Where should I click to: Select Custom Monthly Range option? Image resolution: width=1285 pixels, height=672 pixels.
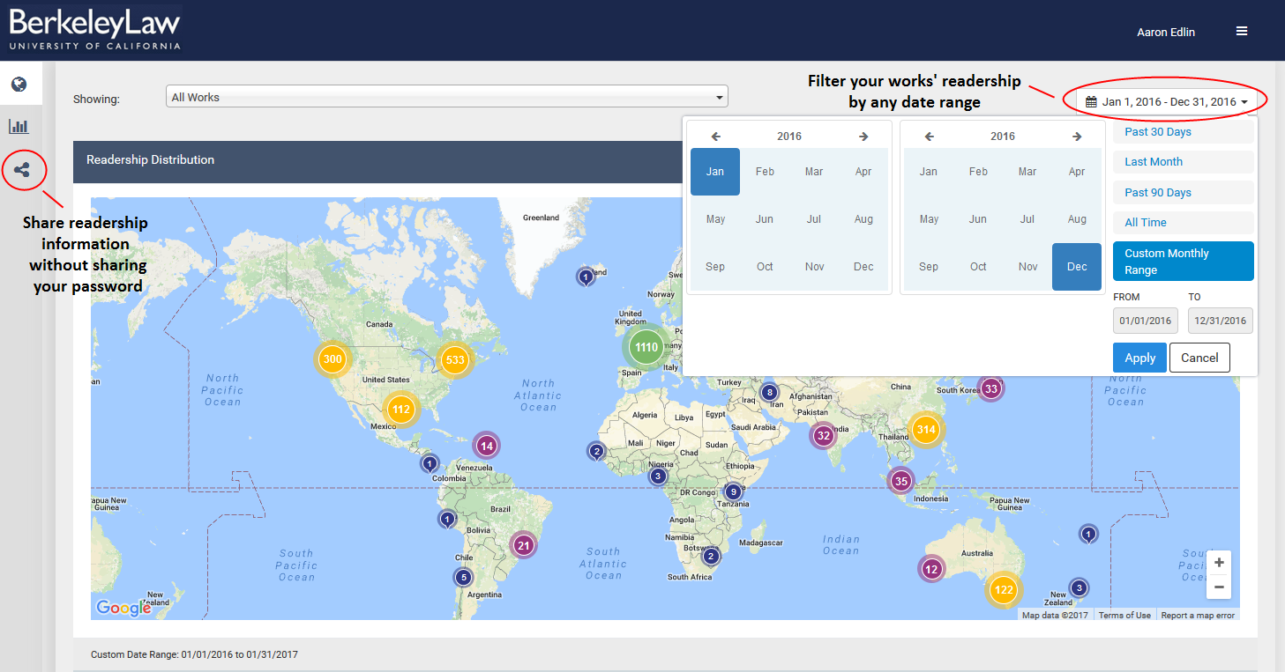tap(1183, 262)
